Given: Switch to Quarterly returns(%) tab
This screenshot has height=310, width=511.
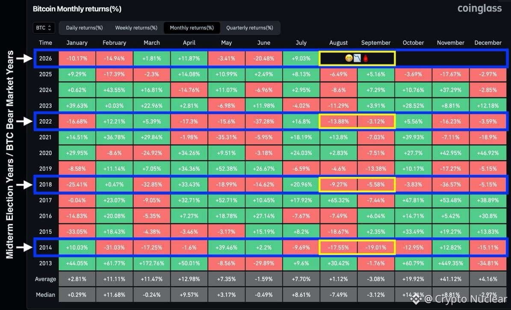Looking at the screenshot, I should coord(250,28).
